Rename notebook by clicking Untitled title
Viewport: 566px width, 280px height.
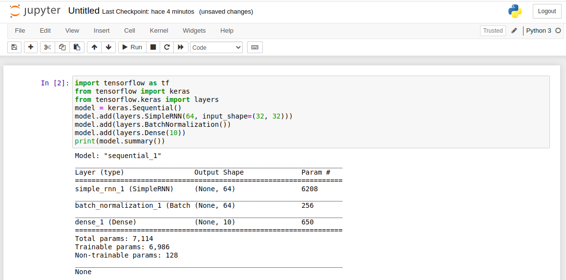pos(84,11)
